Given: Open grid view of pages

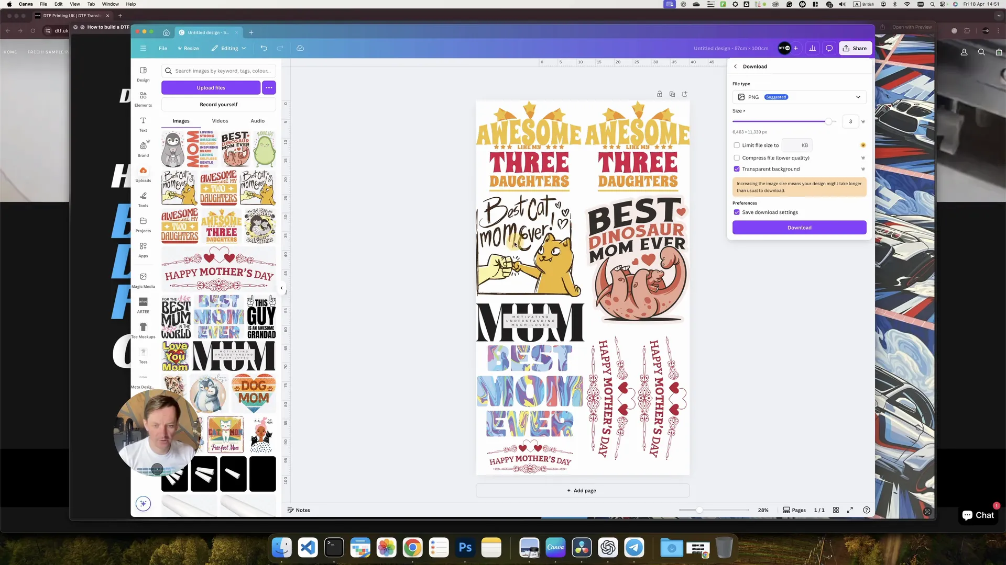Looking at the screenshot, I should [836, 510].
